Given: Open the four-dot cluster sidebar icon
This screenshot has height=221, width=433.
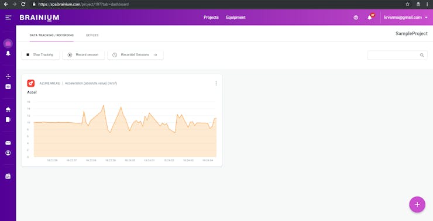Looking at the screenshot, I should click(8, 77).
